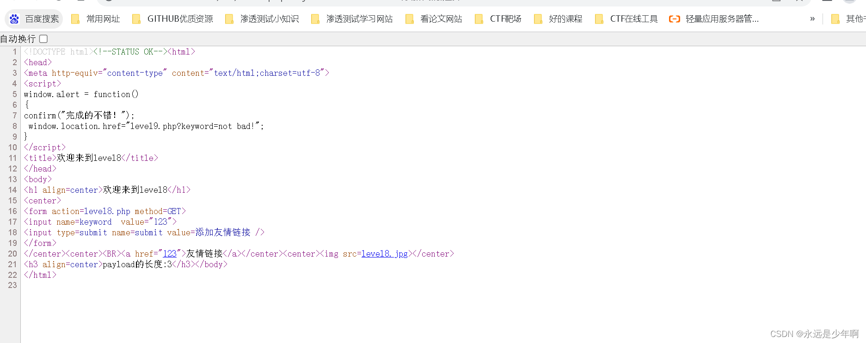Click line number 20 in the gutter

12,254
